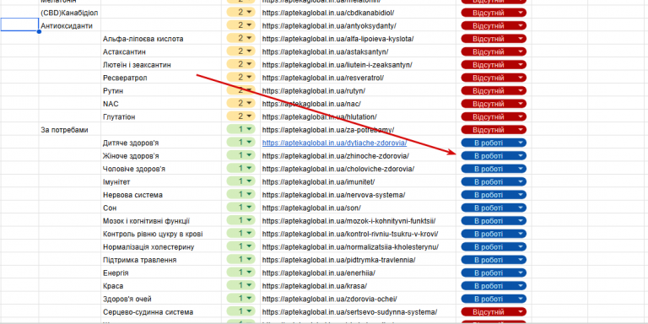Open priority dropdown for NAC row
Screen dimensions: 648x324
click(241, 104)
